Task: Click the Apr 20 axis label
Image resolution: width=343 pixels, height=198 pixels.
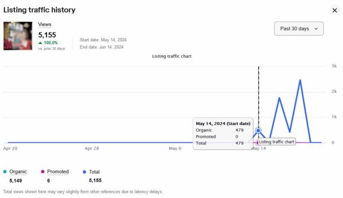Action: click(x=10, y=148)
